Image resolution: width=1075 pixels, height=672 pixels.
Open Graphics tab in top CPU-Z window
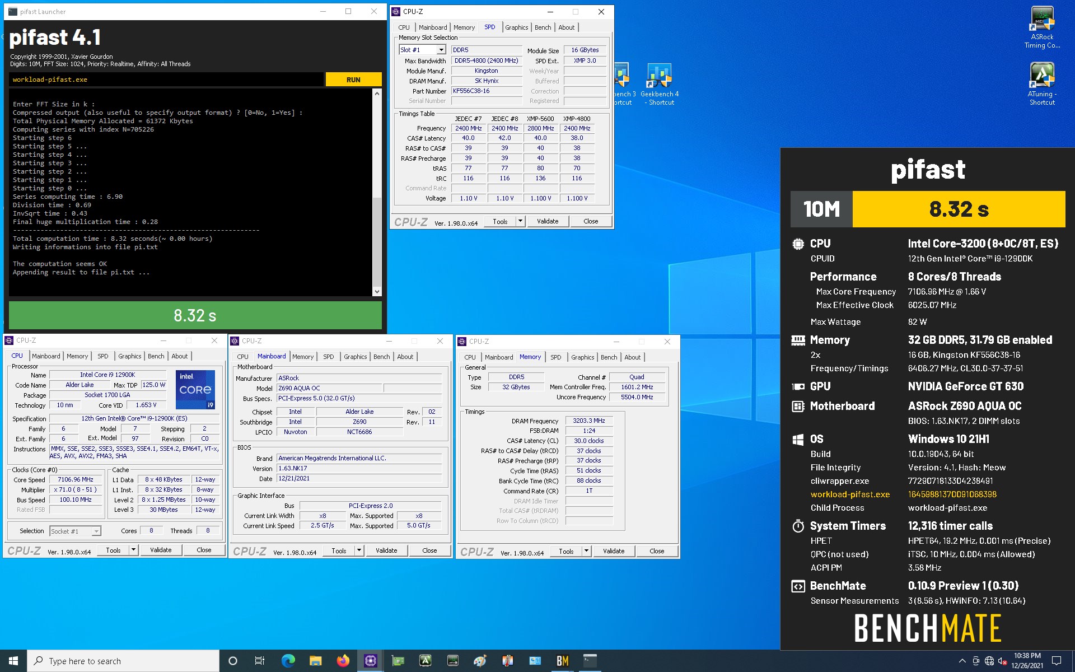click(516, 27)
